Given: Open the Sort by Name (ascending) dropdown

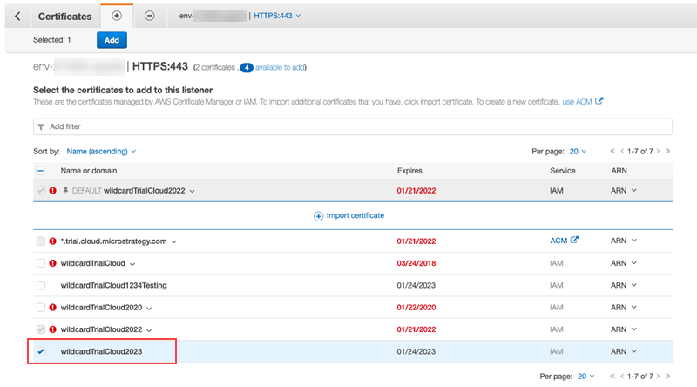Looking at the screenshot, I should (x=101, y=151).
